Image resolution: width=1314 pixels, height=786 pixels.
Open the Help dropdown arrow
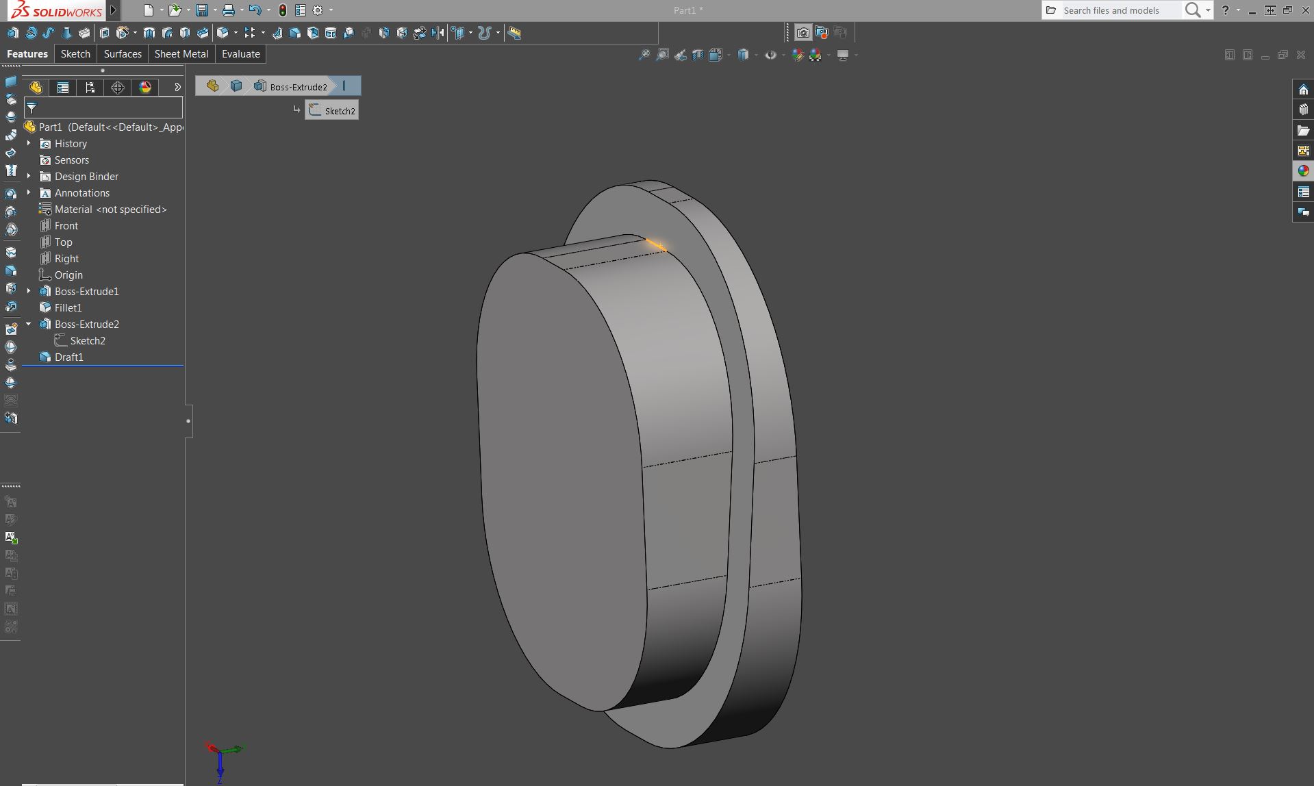pos(1238,10)
